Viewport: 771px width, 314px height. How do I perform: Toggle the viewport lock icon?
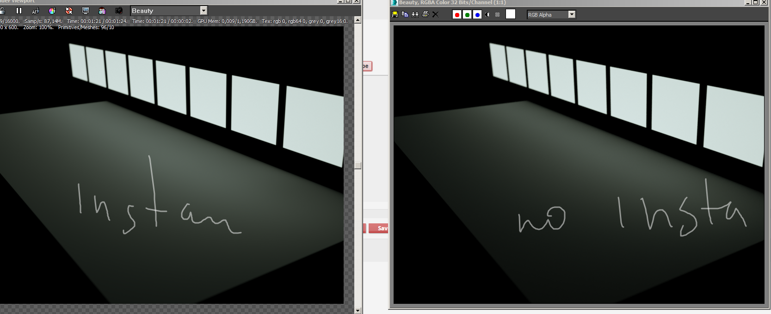coord(2,11)
